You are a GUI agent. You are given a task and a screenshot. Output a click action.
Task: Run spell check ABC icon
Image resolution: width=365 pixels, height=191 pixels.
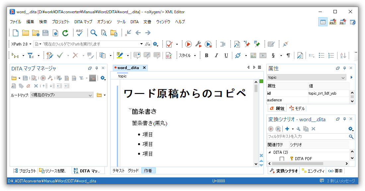pyautogui.click(x=79, y=33)
